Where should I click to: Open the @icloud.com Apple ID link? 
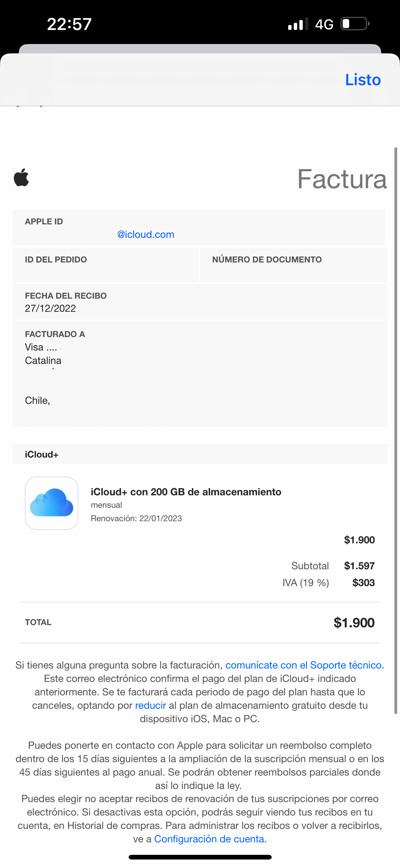pos(145,234)
